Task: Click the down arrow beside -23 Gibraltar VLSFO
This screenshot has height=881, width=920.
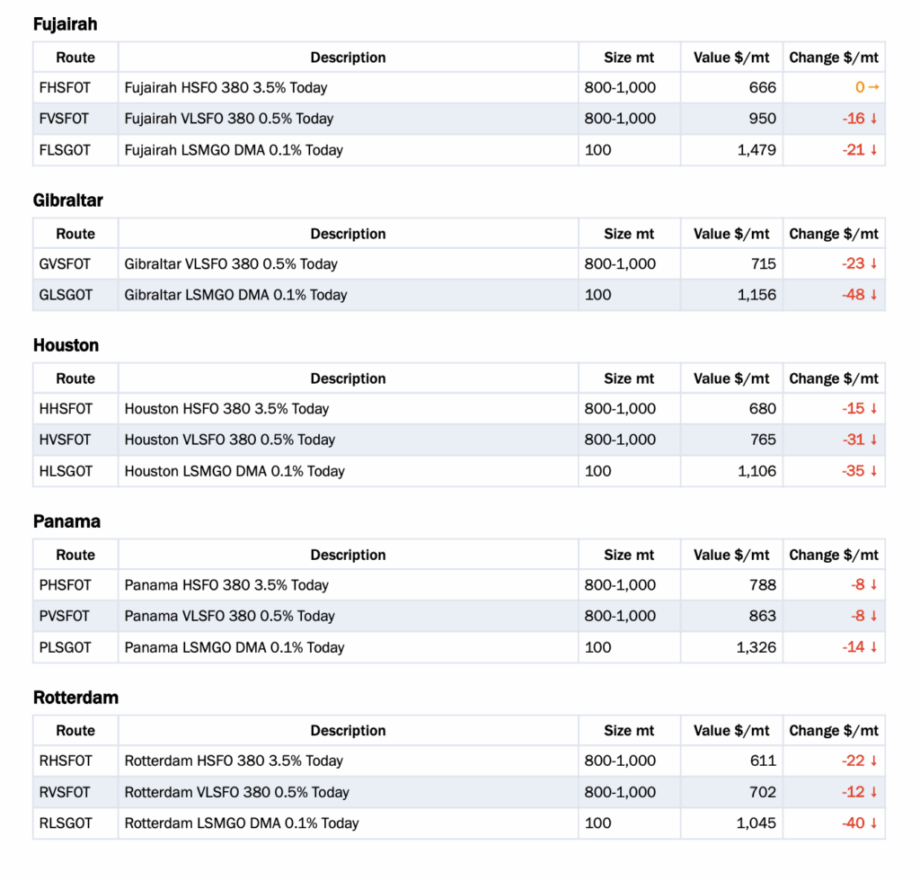Action: 873,263
